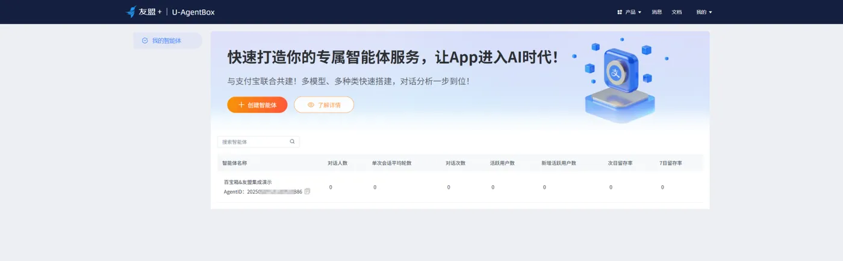843x261 pixels.
Task: Click the 友盟+ logo icon
Action: (131, 12)
